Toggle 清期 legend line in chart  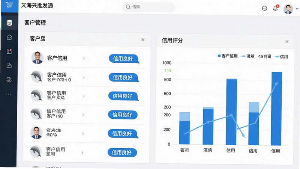(247, 56)
